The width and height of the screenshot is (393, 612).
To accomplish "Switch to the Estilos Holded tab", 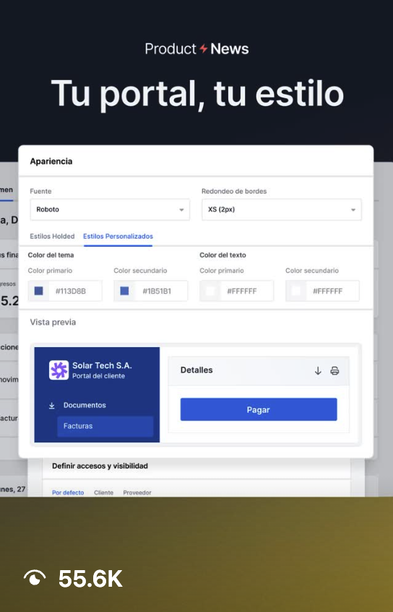I will [52, 236].
